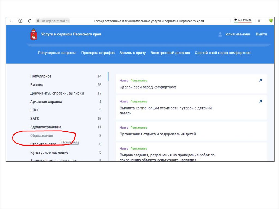
Task: Click the uslugi.permkrai.ru address bar
Action: click(x=56, y=21)
